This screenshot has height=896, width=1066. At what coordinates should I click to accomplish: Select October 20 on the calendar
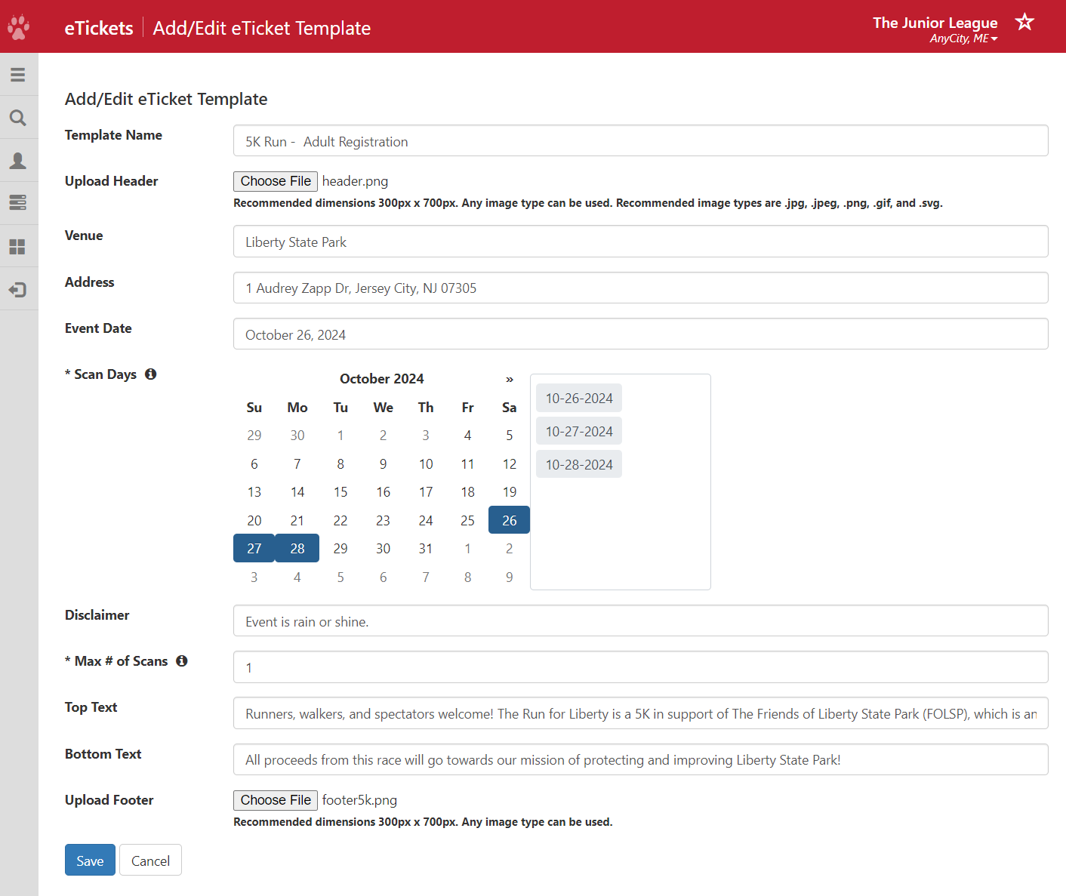coord(254,520)
